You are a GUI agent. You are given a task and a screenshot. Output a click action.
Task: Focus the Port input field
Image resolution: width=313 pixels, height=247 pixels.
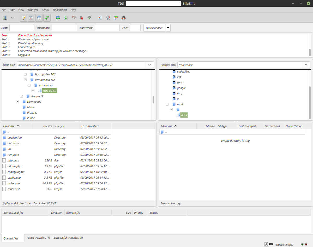[x=135, y=28]
